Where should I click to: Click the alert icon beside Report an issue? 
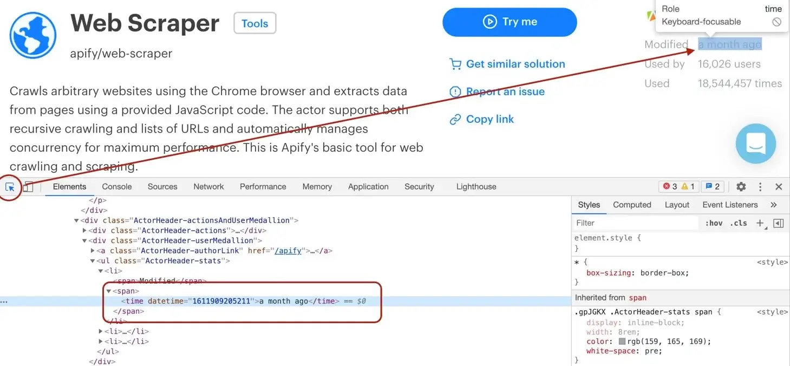(x=455, y=91)
